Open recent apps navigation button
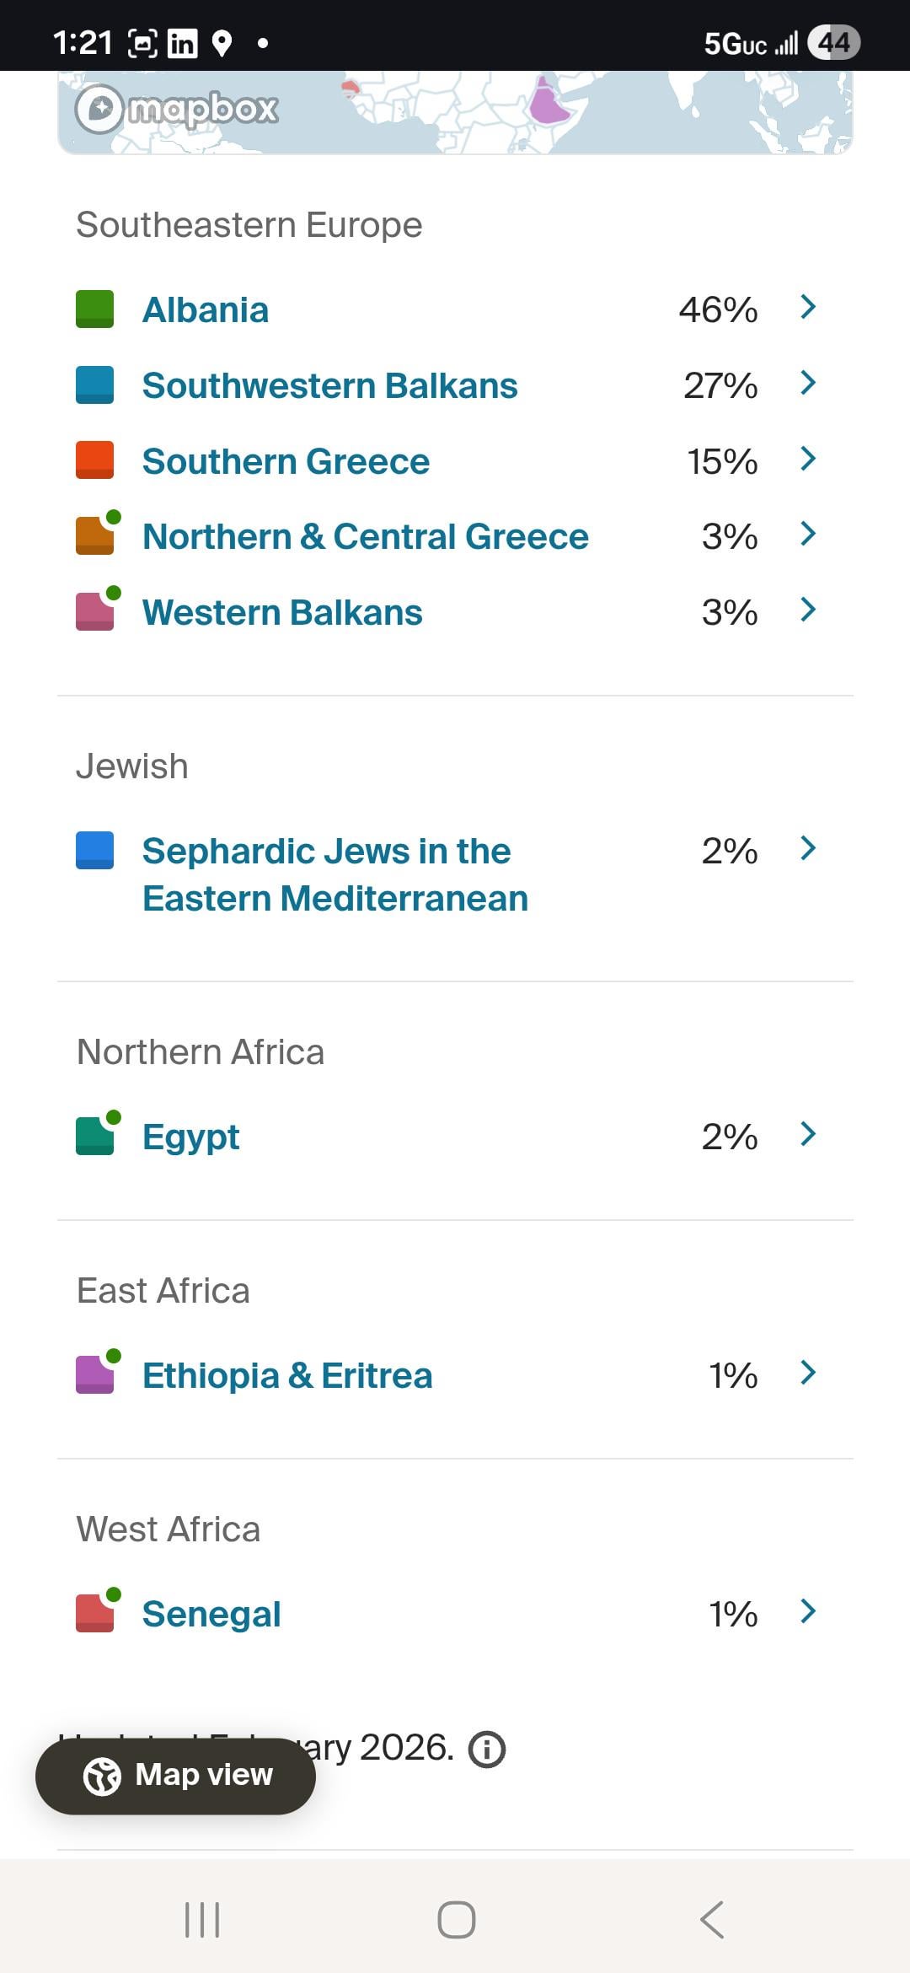This screenshot has height=1973, width=910. [202, 1920]
